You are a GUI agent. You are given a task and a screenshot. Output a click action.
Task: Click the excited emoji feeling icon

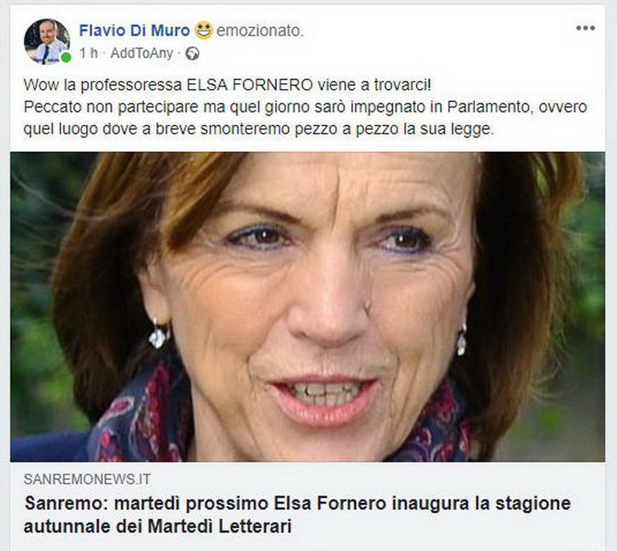point(204,30)
